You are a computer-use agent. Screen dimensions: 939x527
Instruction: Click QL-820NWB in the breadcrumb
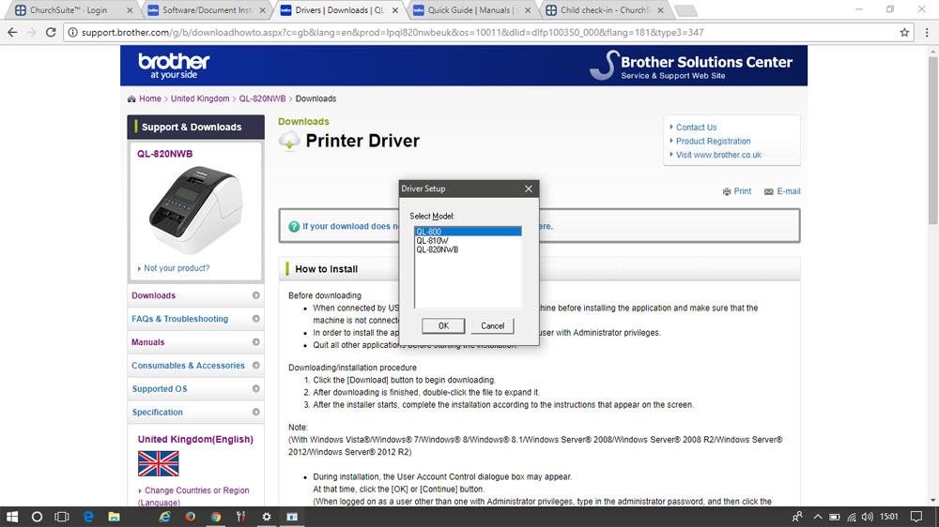click(262, 98)
